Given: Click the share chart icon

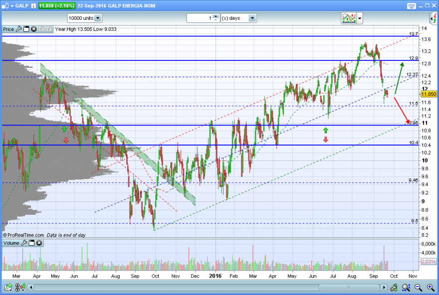Looking at the screenshot, I should 8,287.
